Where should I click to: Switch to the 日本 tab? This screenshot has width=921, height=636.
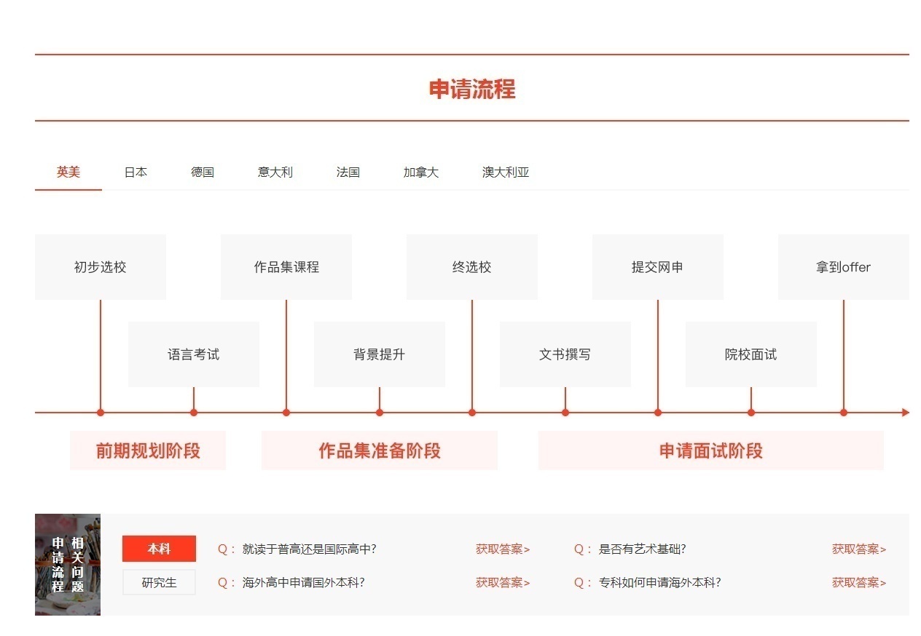pos(136,172)
